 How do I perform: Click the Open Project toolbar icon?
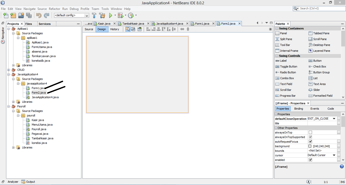point(21,15)
